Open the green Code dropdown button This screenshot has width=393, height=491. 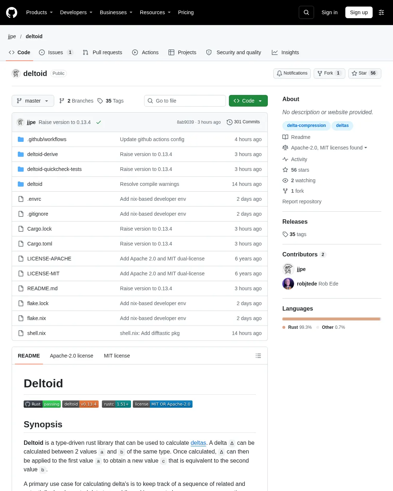click(x=248, y=101)
